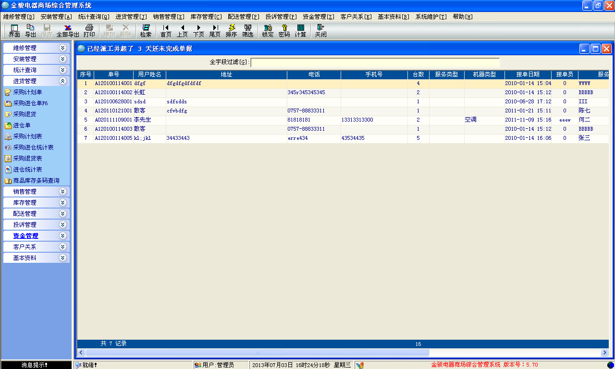Open the 客户关系[K] menu

(356, 17)
